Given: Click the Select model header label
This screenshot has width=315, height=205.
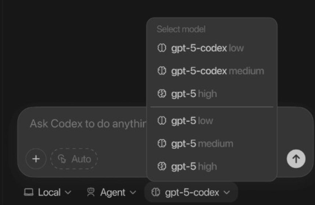Looking at the screenshot, I should coord(181,29).
